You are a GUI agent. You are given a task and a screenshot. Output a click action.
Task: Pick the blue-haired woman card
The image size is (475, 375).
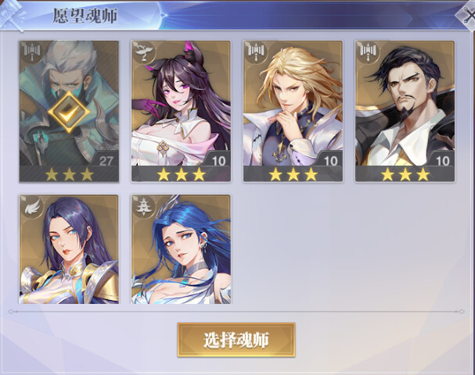[x=181, y=249]
